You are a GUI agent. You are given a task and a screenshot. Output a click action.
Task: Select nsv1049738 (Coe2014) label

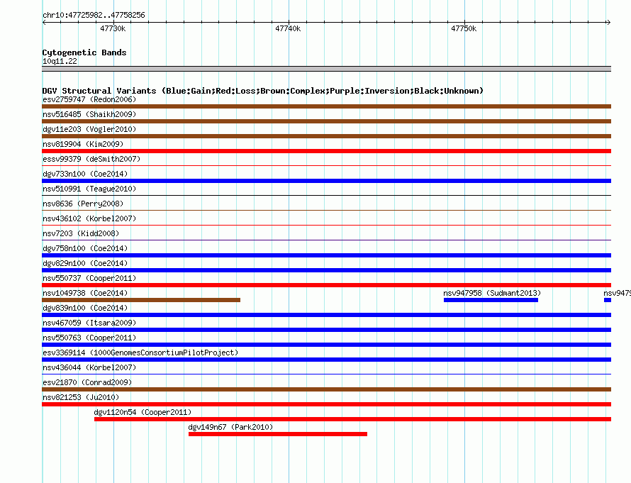[x=85, y=293]
